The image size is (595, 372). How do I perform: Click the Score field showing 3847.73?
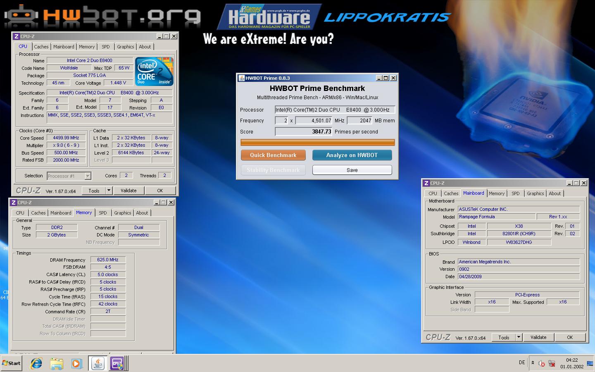pos(304,131)
